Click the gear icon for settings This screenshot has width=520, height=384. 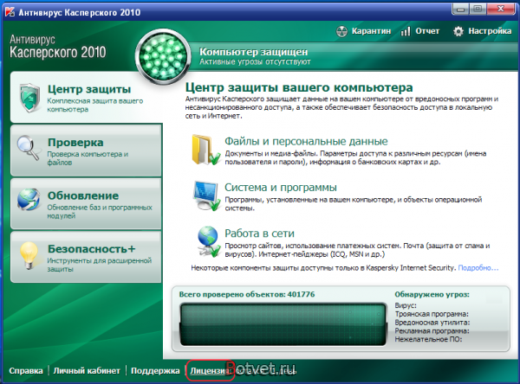pyautogui.click(x=458, y=31)
